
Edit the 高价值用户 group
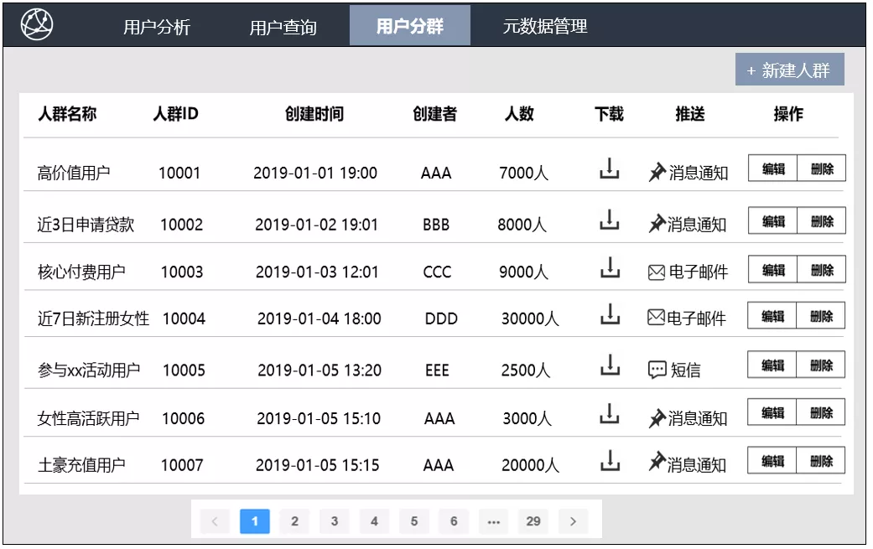(x=772, y=168)
